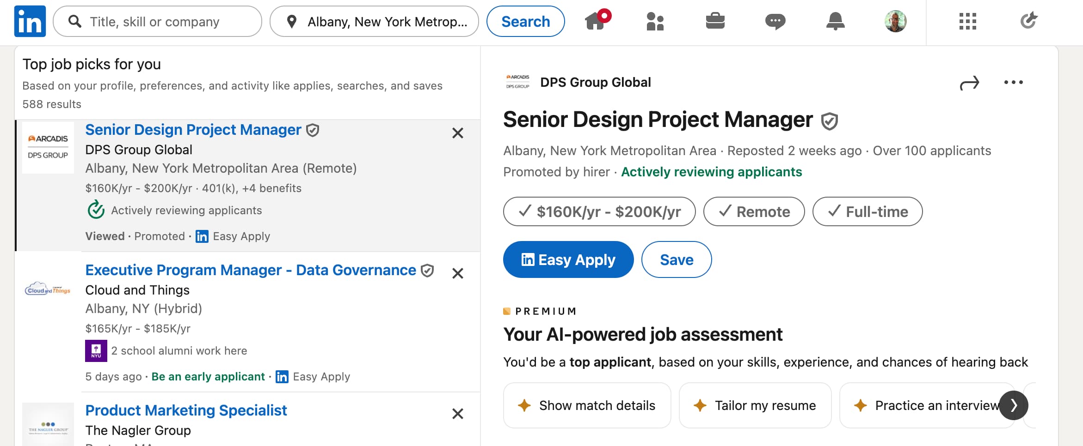Click the 588 results text

tap(52, 104)
